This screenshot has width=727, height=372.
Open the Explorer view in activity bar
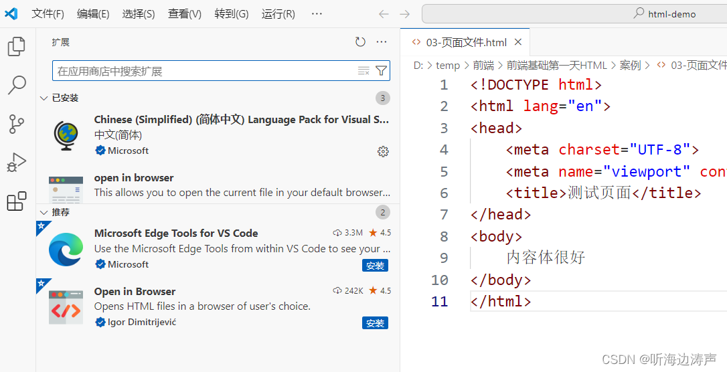coord(17,46)
